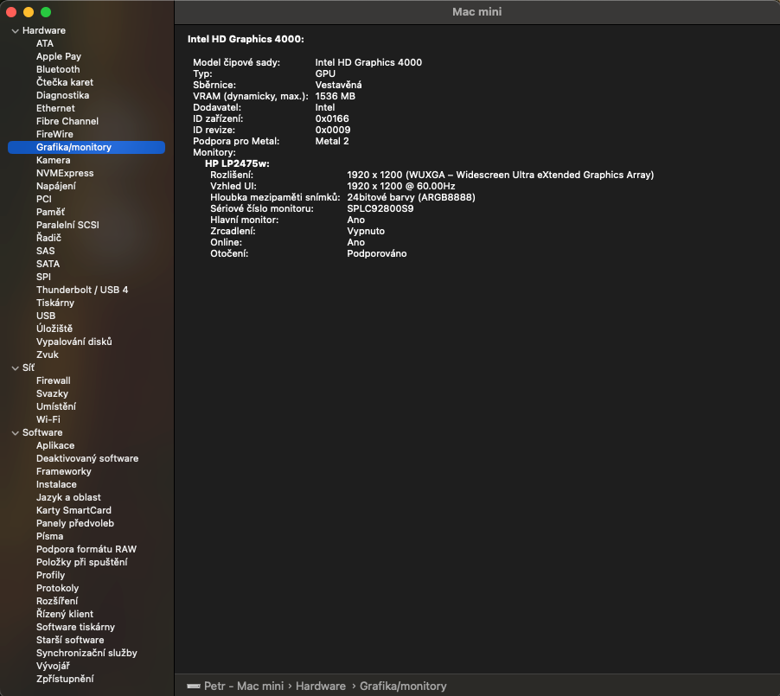Select Položky při spuštění entry

coord(82,562)
